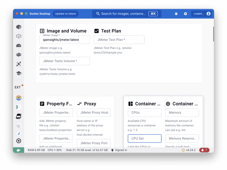The height and width of the screenshot is (170, 227).
Task: Click the account avatar icon
Action: click(209, 14)
